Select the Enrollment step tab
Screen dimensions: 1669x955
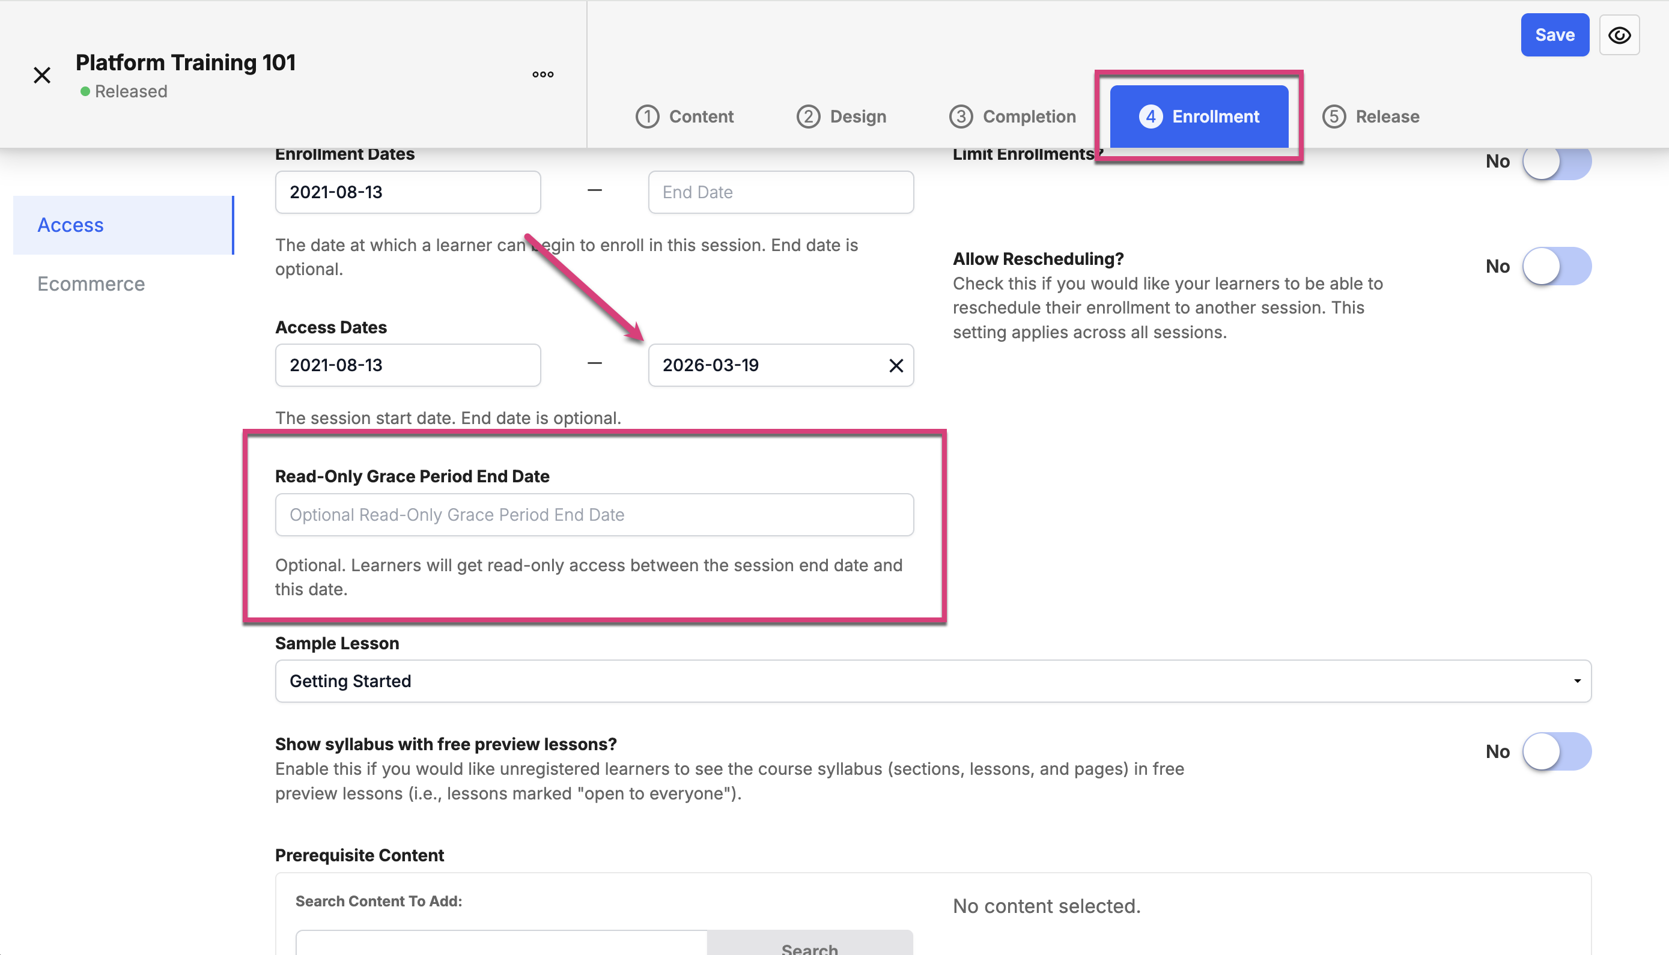click(1199, 116)
